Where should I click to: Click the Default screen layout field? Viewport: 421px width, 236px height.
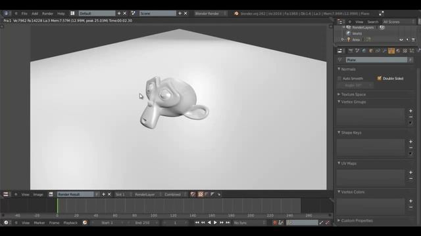[x=97, y=13]
